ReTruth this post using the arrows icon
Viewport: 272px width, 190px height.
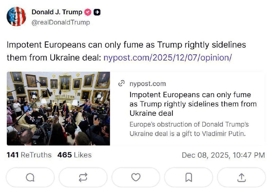click(x=83, y=177)
